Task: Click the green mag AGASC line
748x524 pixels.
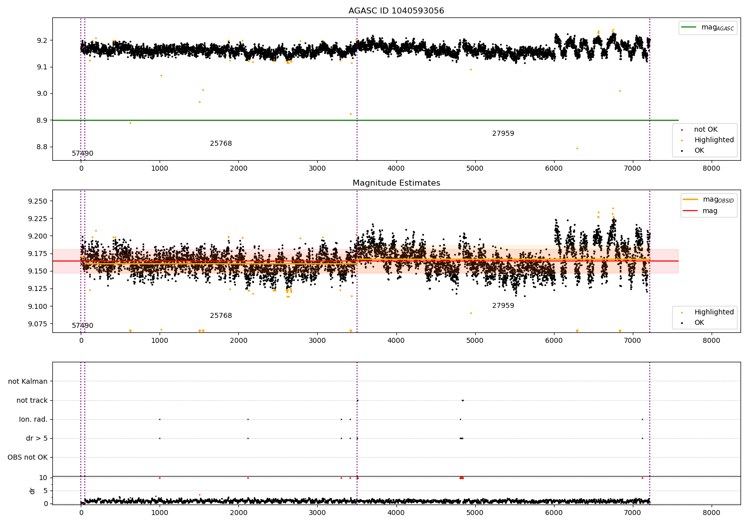Action: pos(365,120)
